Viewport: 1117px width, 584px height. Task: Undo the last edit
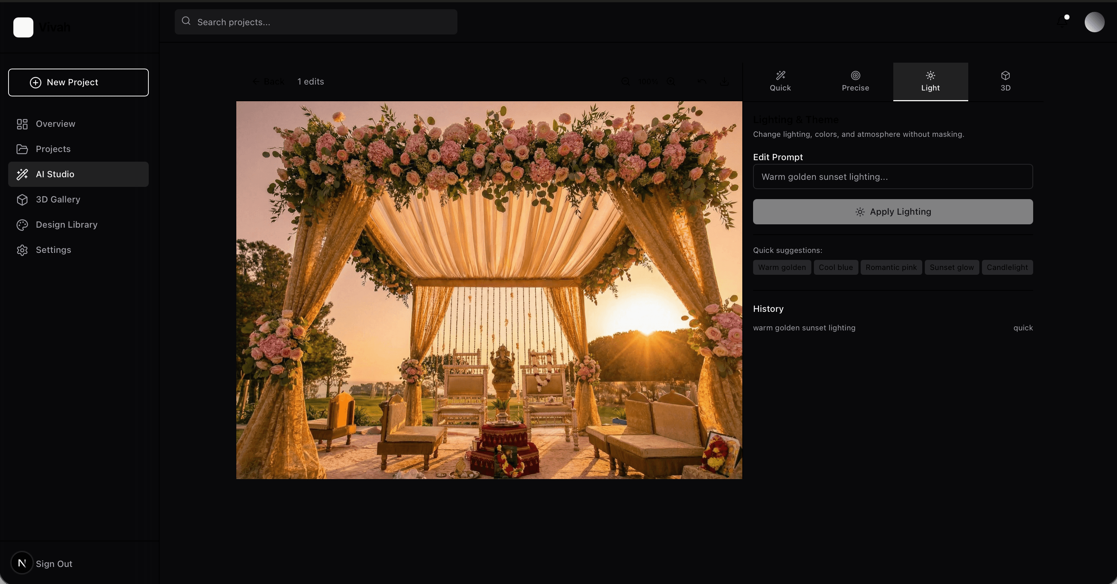click(x=702, y=82)
